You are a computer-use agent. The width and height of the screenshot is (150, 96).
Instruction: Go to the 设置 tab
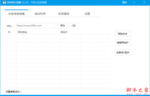[87, 14]
